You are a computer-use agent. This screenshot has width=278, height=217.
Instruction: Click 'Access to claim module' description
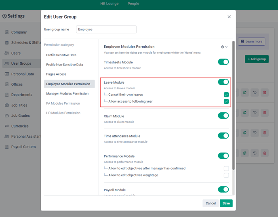click(119, 122)
